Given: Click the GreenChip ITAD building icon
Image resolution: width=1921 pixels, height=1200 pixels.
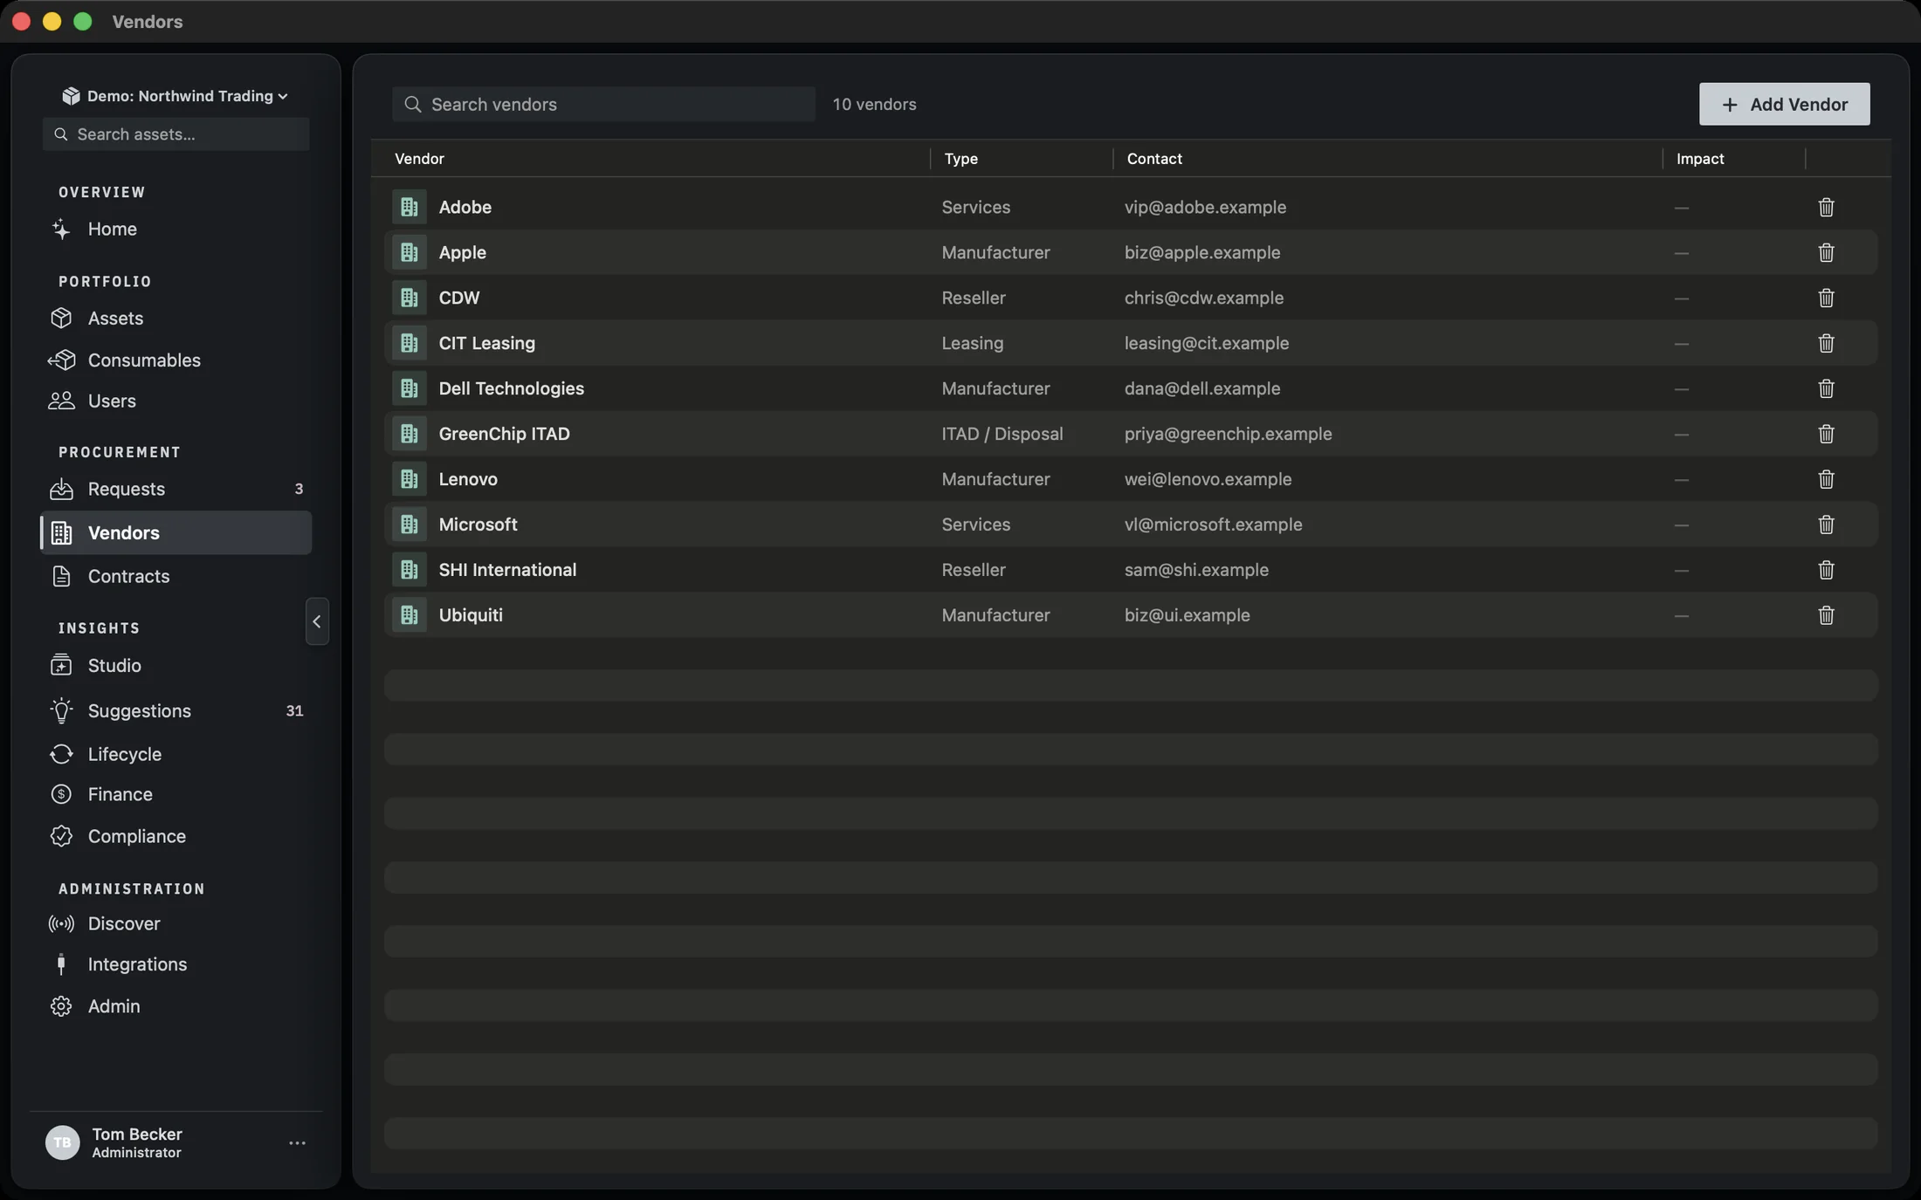Looking at the screenshot, I should point(409,435).
